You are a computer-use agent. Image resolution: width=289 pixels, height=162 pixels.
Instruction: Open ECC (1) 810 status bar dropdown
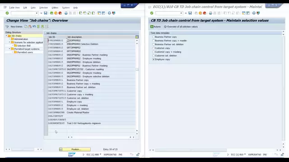pos(245,154)
